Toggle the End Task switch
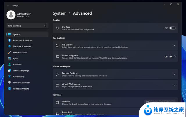Image resolution: width=186 pixels, height=117 pixels. [x=172, y=28]
